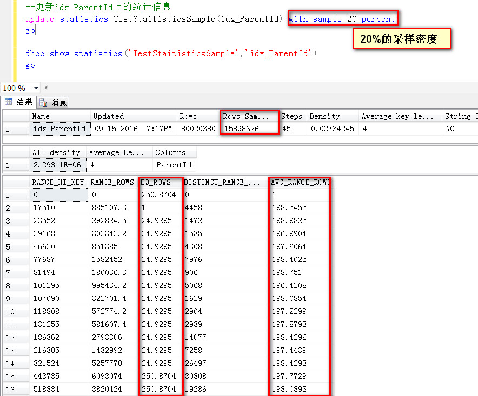Select the EQ_ROWS column header
Image resolution: width=478 pixels, height=396 pixels.
(161, 182)
